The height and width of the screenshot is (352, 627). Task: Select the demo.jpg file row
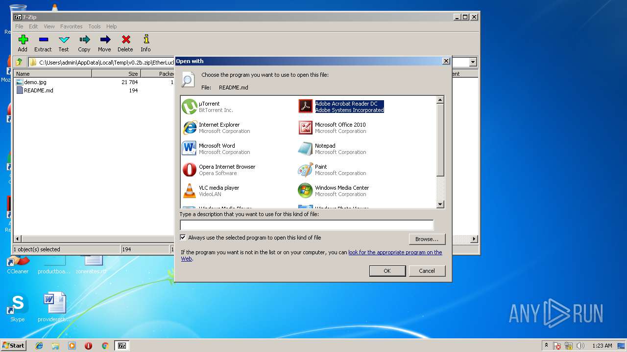[93, 82]
